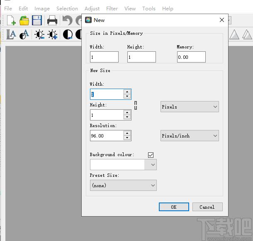Decrease contrast with the half-circle minus icon
The width and height of the screenshot is (253, 241).
[x=68, y=34]
